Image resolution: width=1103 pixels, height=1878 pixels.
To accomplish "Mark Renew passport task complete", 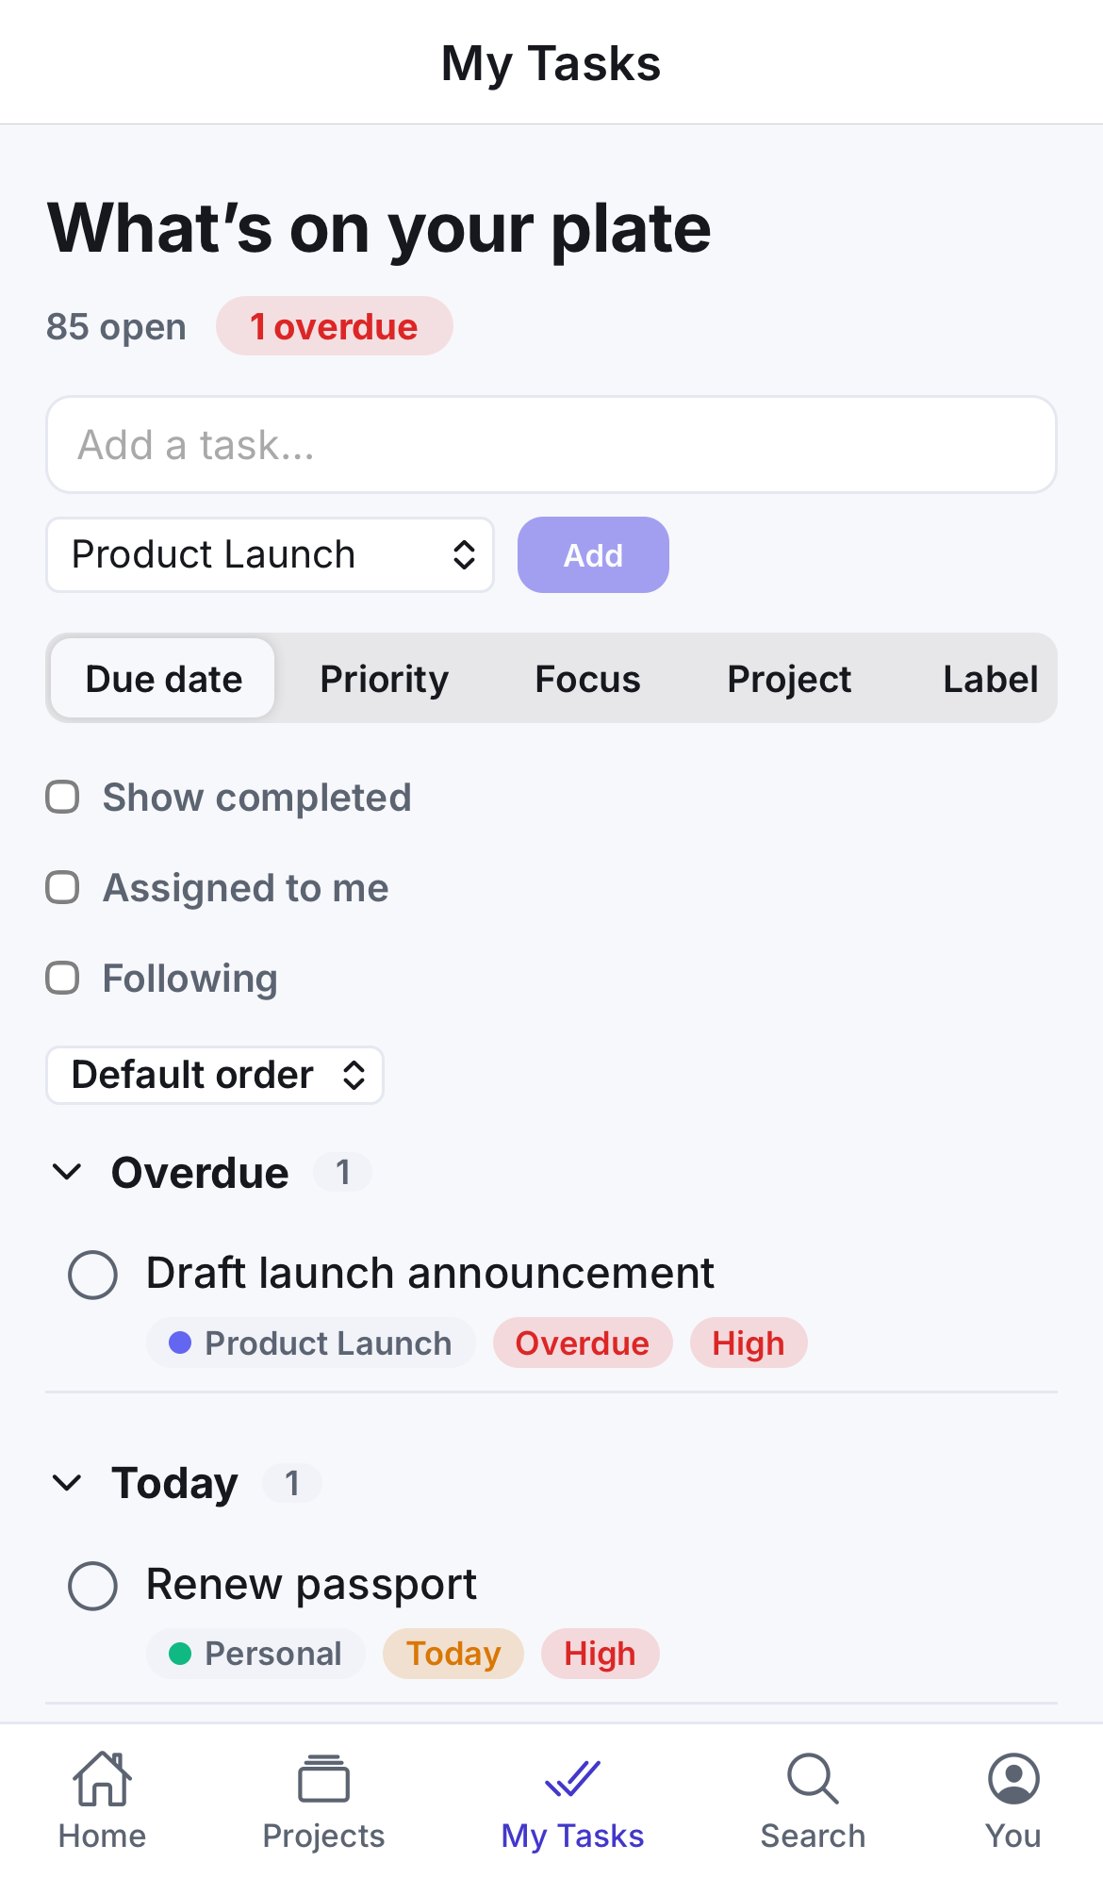I will tap(92, 1586).
